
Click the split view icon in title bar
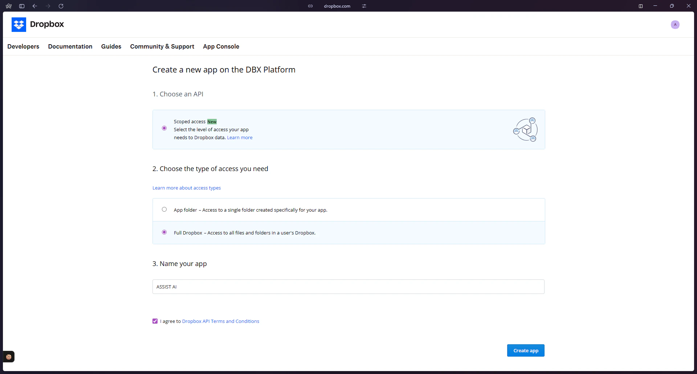[x=641, y=6]
